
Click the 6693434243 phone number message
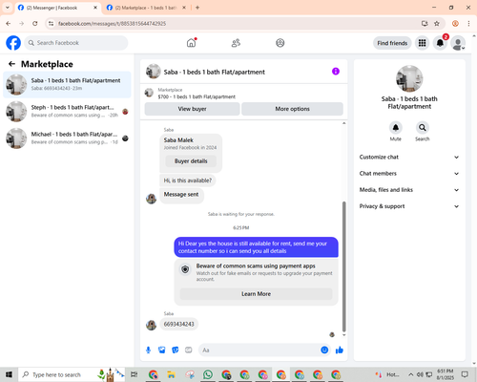pyautogui.click(x=178, y=324)
